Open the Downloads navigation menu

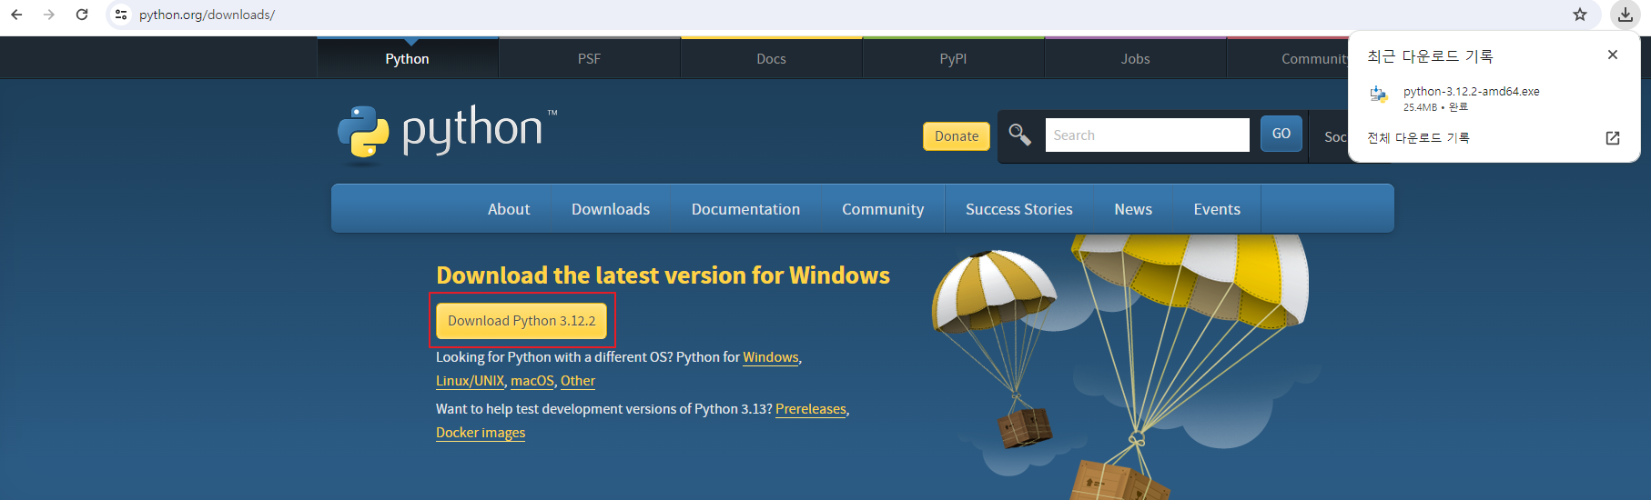point(611,209)
